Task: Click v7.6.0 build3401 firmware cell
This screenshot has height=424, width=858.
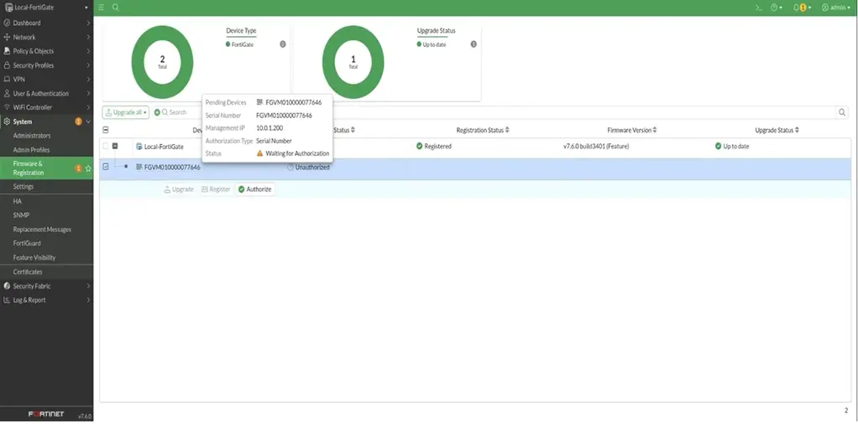Action: point(596,147)
